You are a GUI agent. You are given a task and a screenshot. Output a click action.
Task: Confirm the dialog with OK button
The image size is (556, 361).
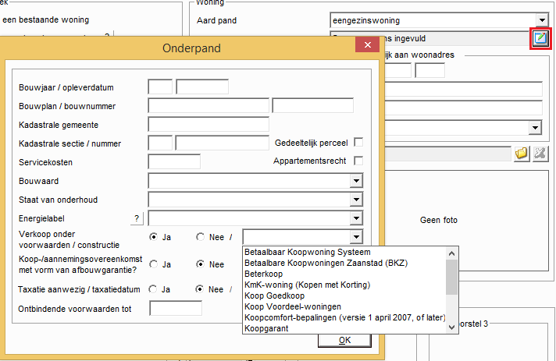point(344,341)
